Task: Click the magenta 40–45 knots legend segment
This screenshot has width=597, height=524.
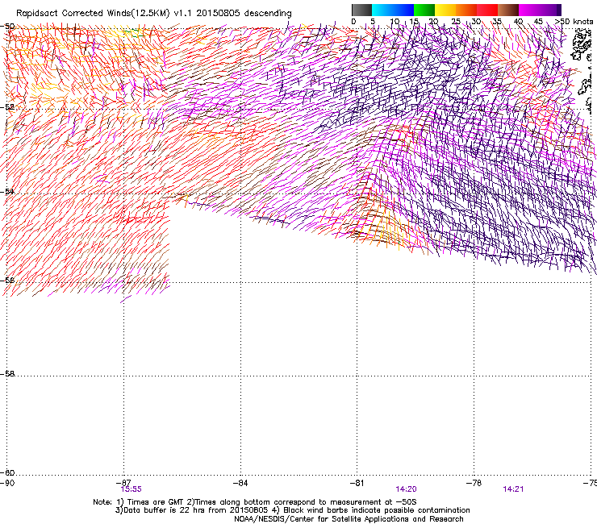Action: pos(529,10)
